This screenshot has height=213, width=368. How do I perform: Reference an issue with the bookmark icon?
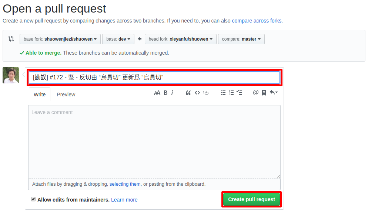pyautogui.click(x=264, y=93)
